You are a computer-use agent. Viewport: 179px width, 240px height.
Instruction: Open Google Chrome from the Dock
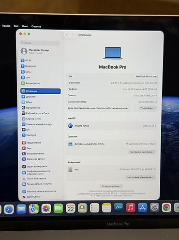(166, 207)
